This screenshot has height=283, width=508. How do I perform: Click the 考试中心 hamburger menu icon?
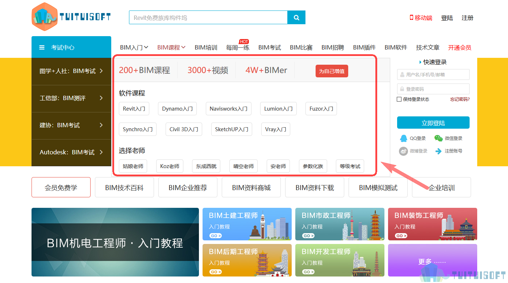(42, 47)
